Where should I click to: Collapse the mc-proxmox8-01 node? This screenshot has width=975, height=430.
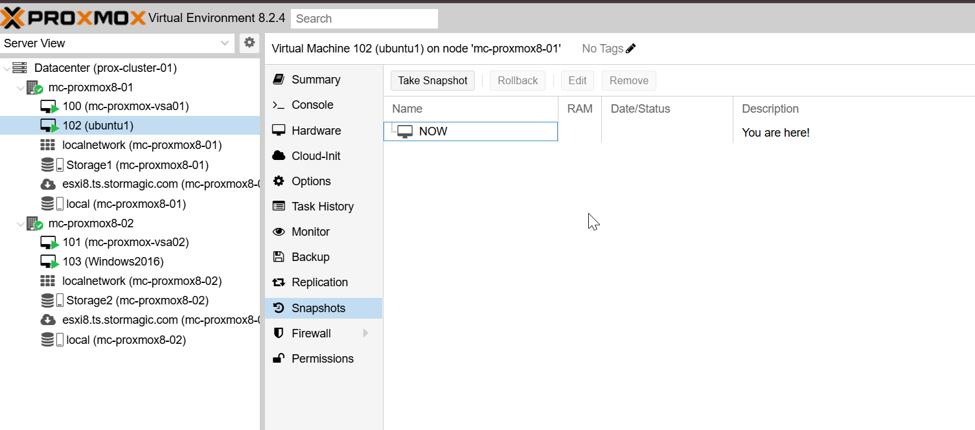[21, 87]
